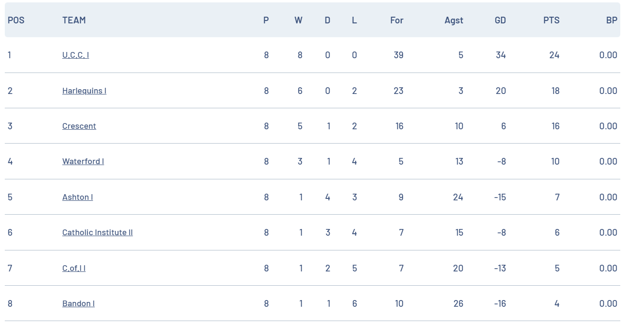This screenshot has width=626, height=322.
Task: Click the Catholic Institute II link
Action: tap(97, 232)
